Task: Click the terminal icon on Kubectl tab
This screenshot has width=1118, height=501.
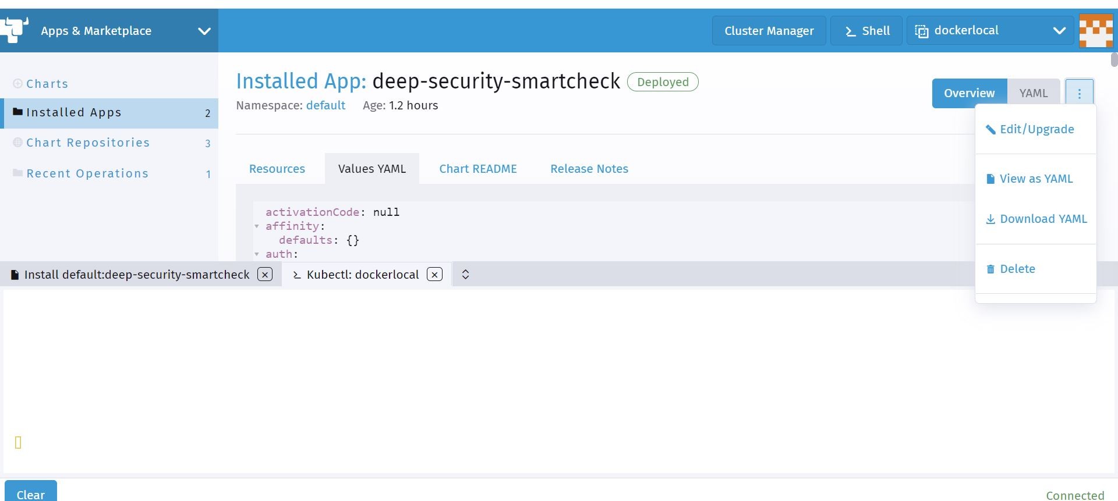Action: pyautogui.click(x=297, y=275)
